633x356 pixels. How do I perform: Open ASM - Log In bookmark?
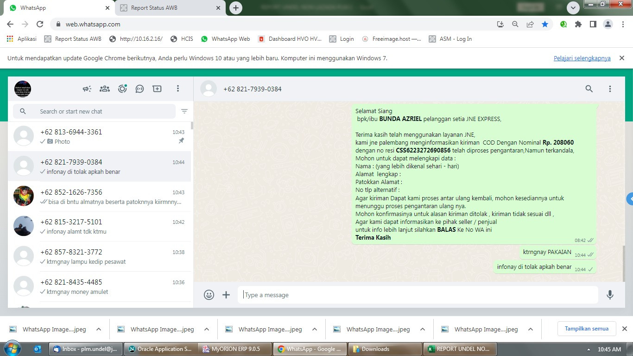tap(450, 39)
